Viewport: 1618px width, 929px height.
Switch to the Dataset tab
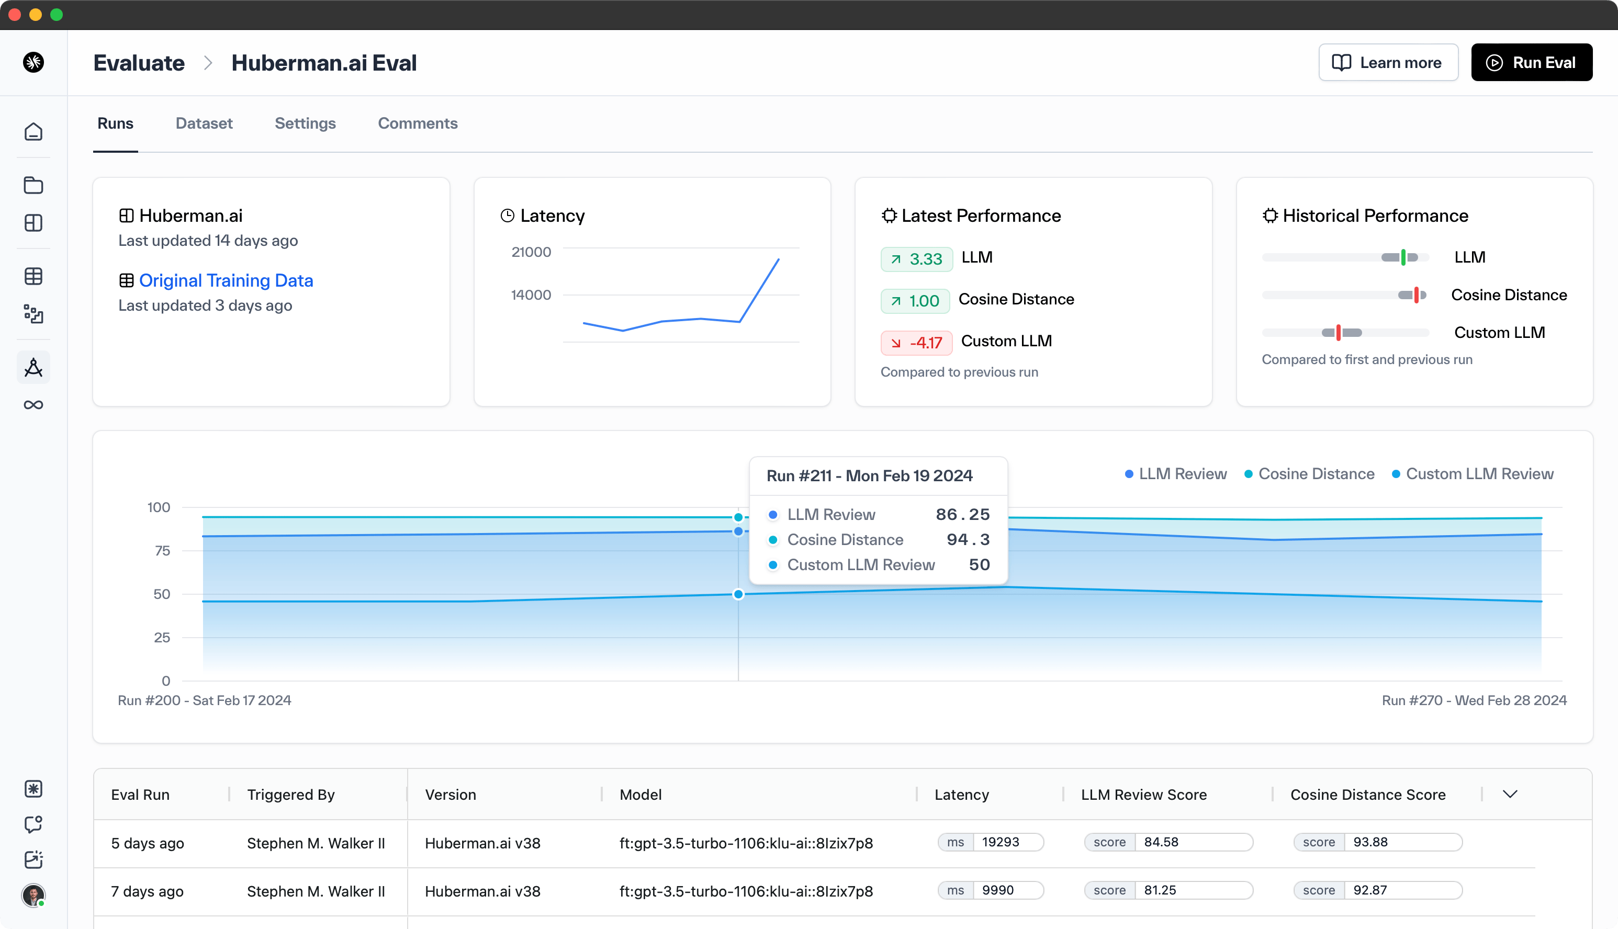(204, 123)
